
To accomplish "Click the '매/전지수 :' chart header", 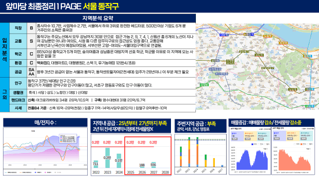I will pyautogui.click(x=45, y=123).
